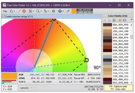This screenshot has height=93, width=135.
Task: Expand palette toolbar overflow chevron
Action: click(132, 19)
